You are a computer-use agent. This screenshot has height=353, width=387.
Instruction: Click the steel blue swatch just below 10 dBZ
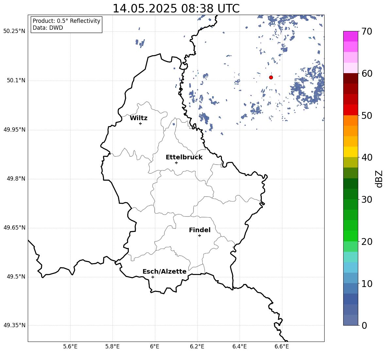[x=351, y=288]
